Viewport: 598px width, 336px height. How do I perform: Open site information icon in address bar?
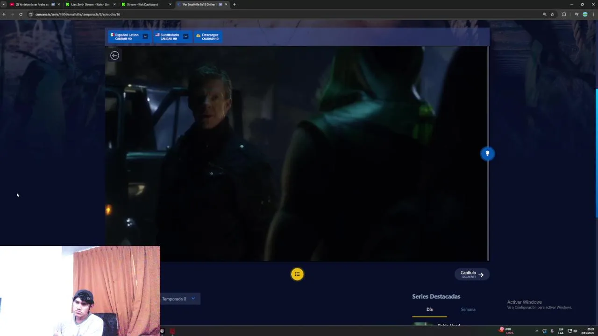(31, 14)
